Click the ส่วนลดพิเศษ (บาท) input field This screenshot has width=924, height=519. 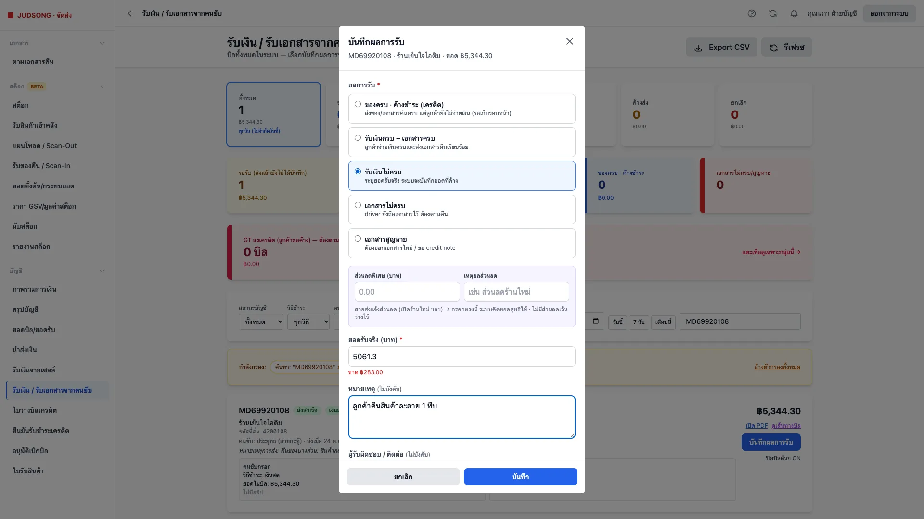click(407, 292)
